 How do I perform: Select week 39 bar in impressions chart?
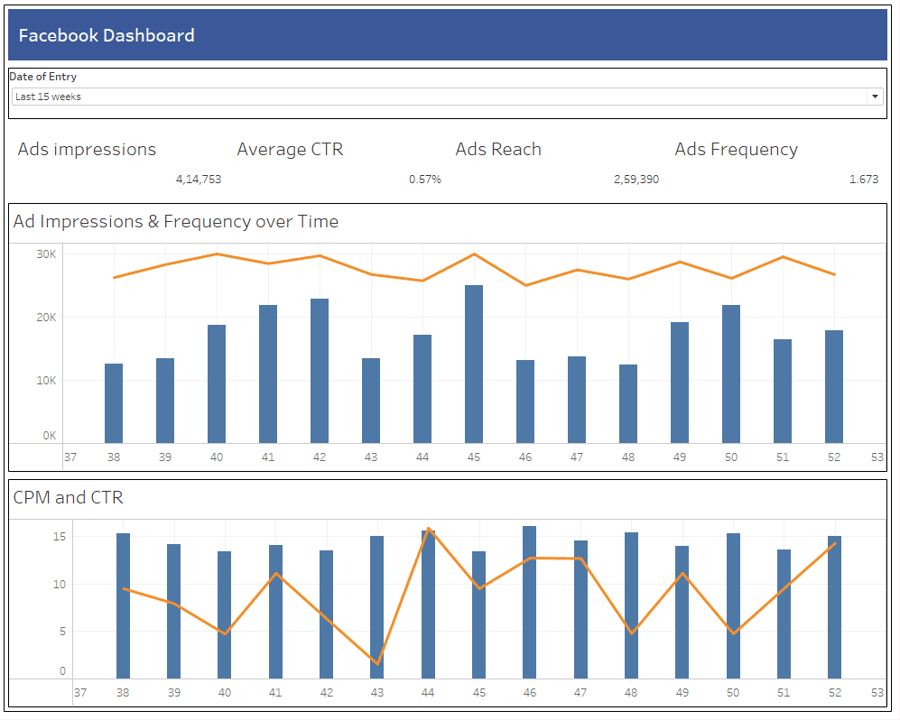pyautogui.click(x=165, y=401)
